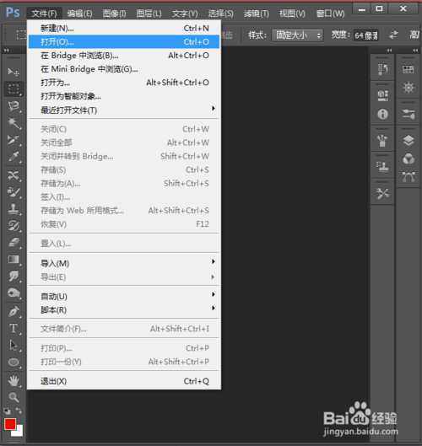This screenshot has width=422, height=446.
Task: Expand the left tools panel
Action: pos(6,51)
